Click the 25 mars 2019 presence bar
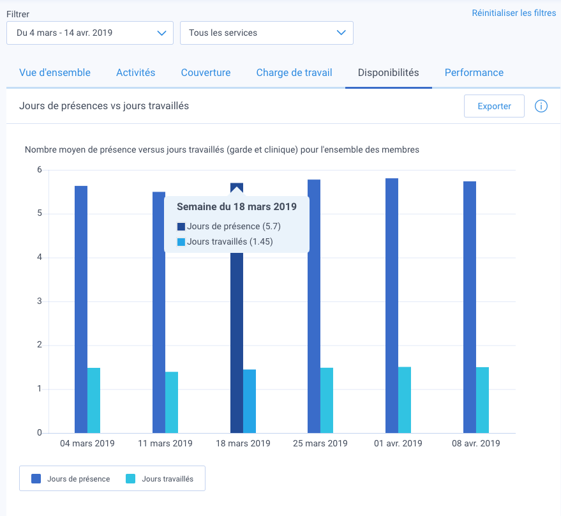 coord(314,306)
